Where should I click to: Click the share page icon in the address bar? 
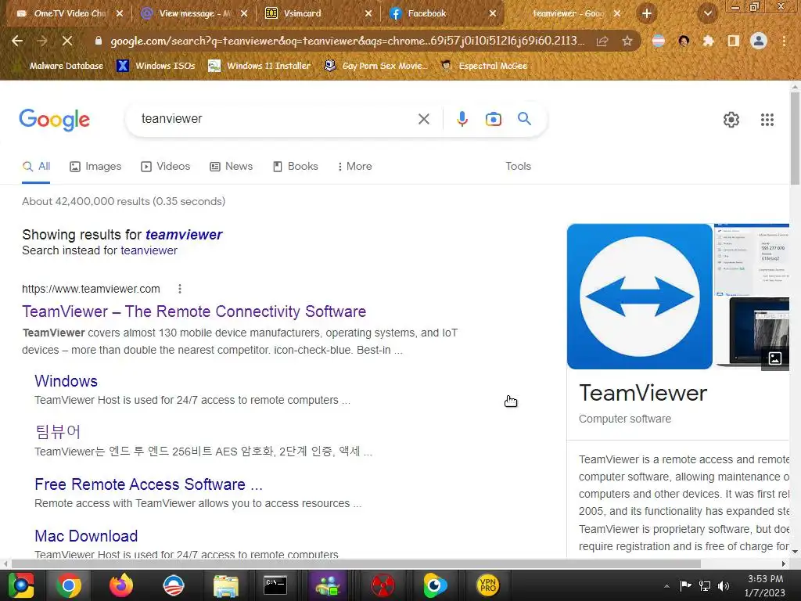[x=602, y=41]
